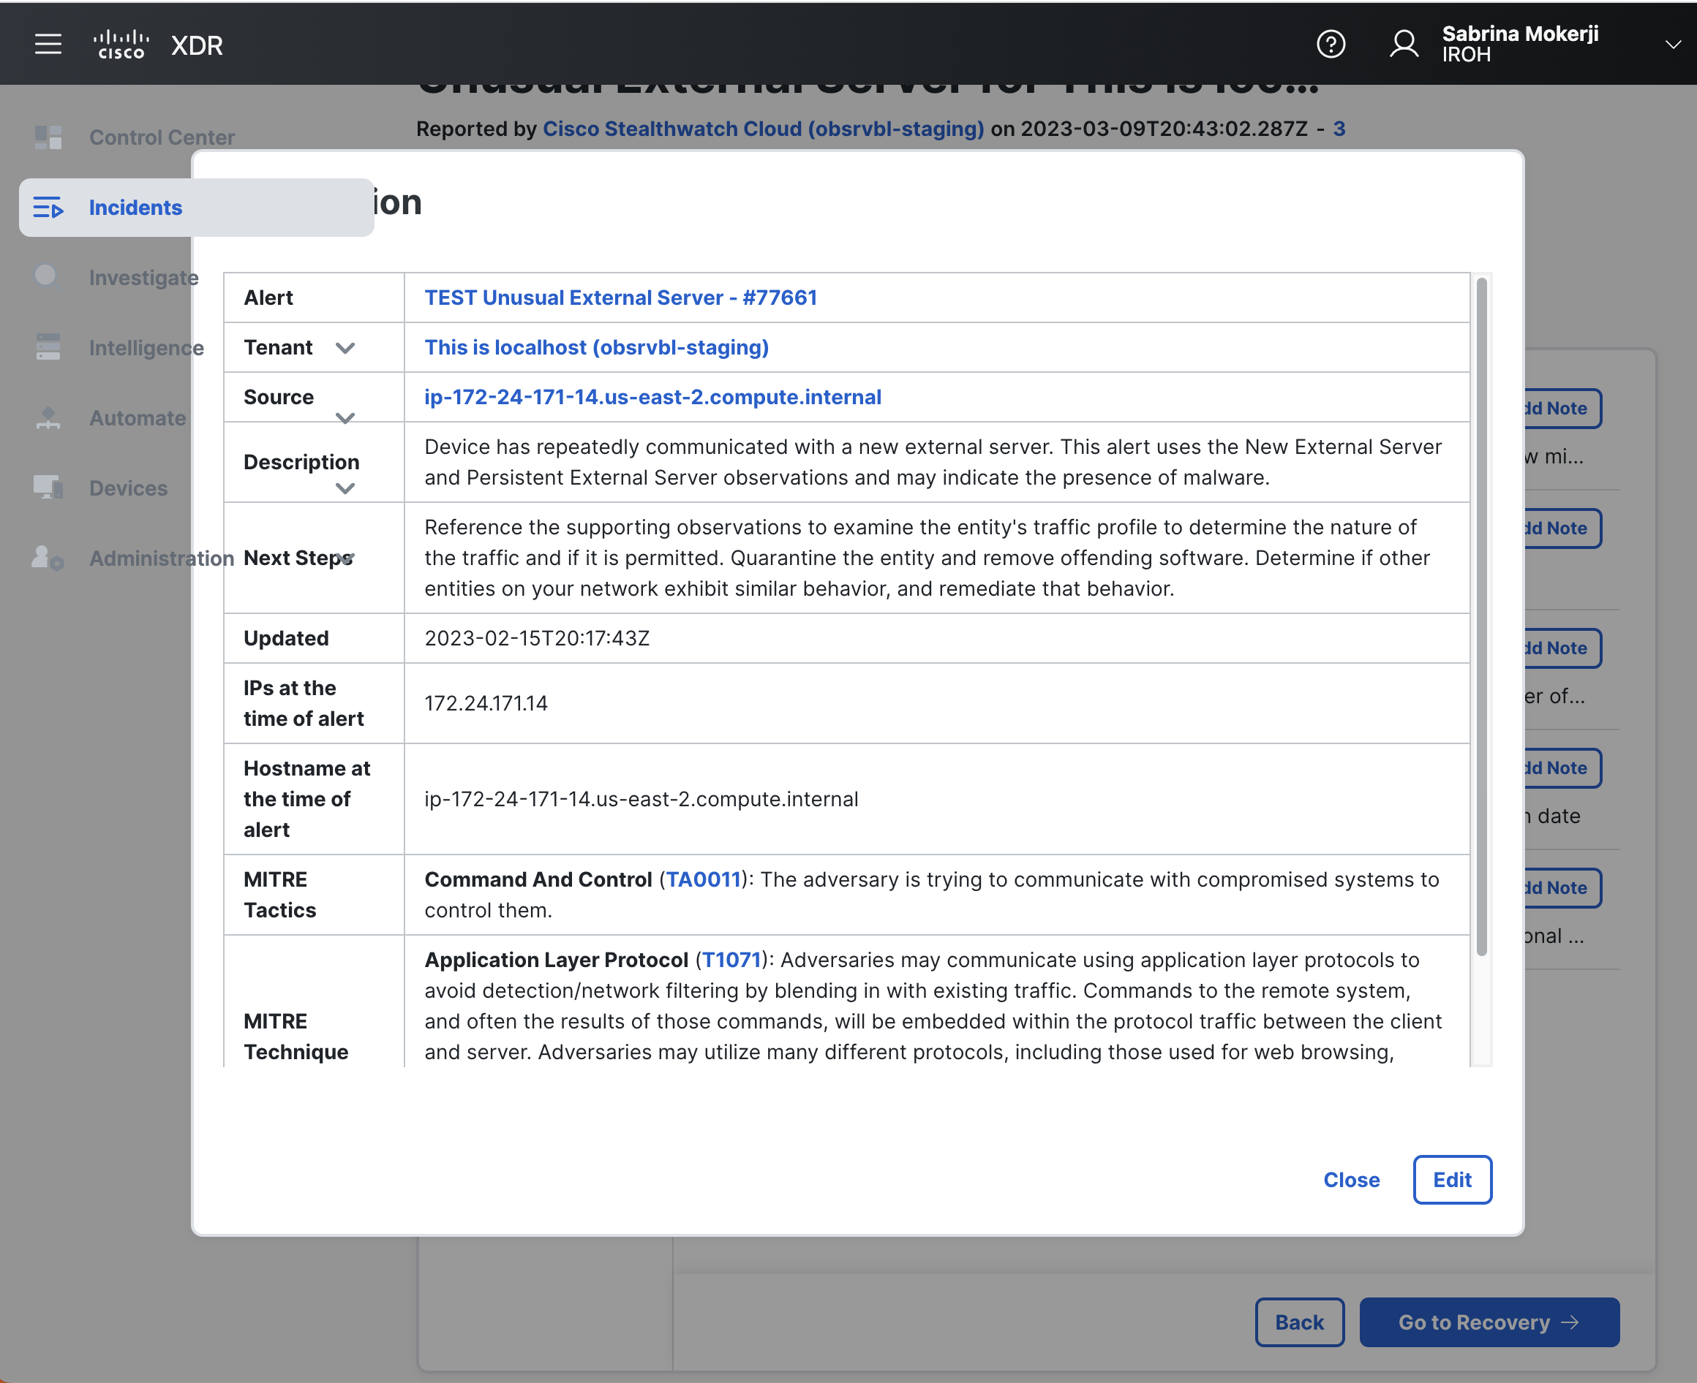Screen dimensions: 1697x1383
Task: Click the Cisco Stealthwatch Cloud link
Action: (762, 128)
